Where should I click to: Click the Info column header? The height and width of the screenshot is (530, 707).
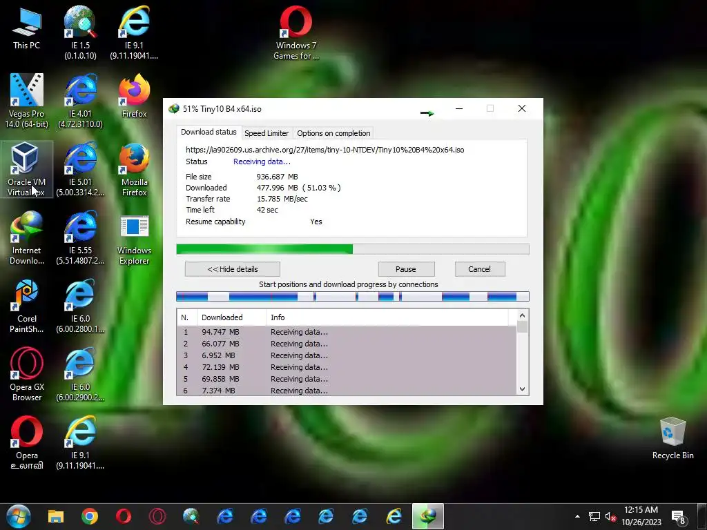[388, 317]
